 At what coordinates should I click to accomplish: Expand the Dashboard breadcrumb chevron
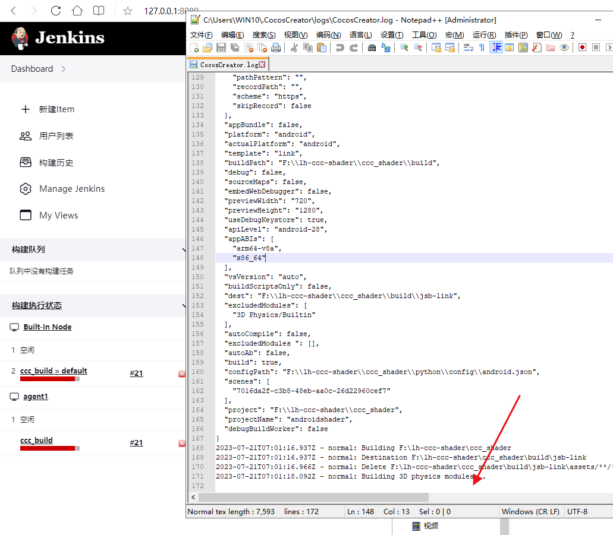pos(64,69)
